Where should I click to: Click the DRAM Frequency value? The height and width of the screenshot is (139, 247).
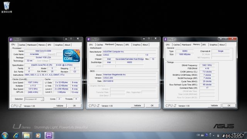[x=207, y=65]
